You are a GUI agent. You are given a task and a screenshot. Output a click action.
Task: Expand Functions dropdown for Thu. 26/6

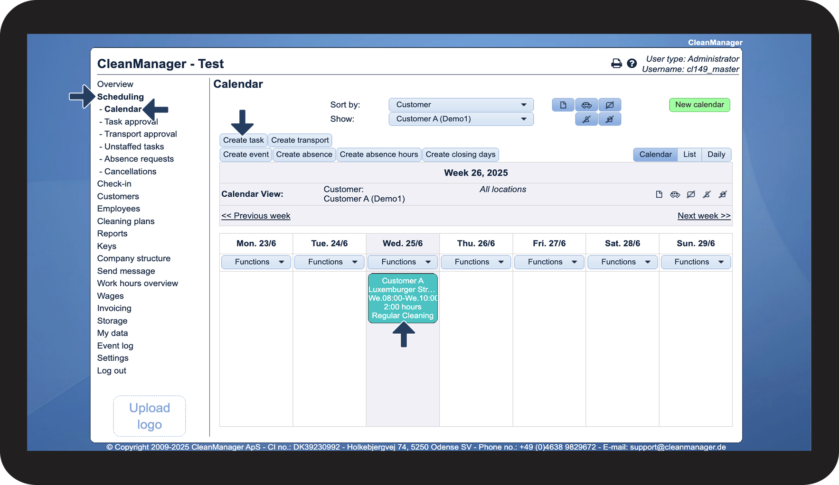(x=476, y=262)
